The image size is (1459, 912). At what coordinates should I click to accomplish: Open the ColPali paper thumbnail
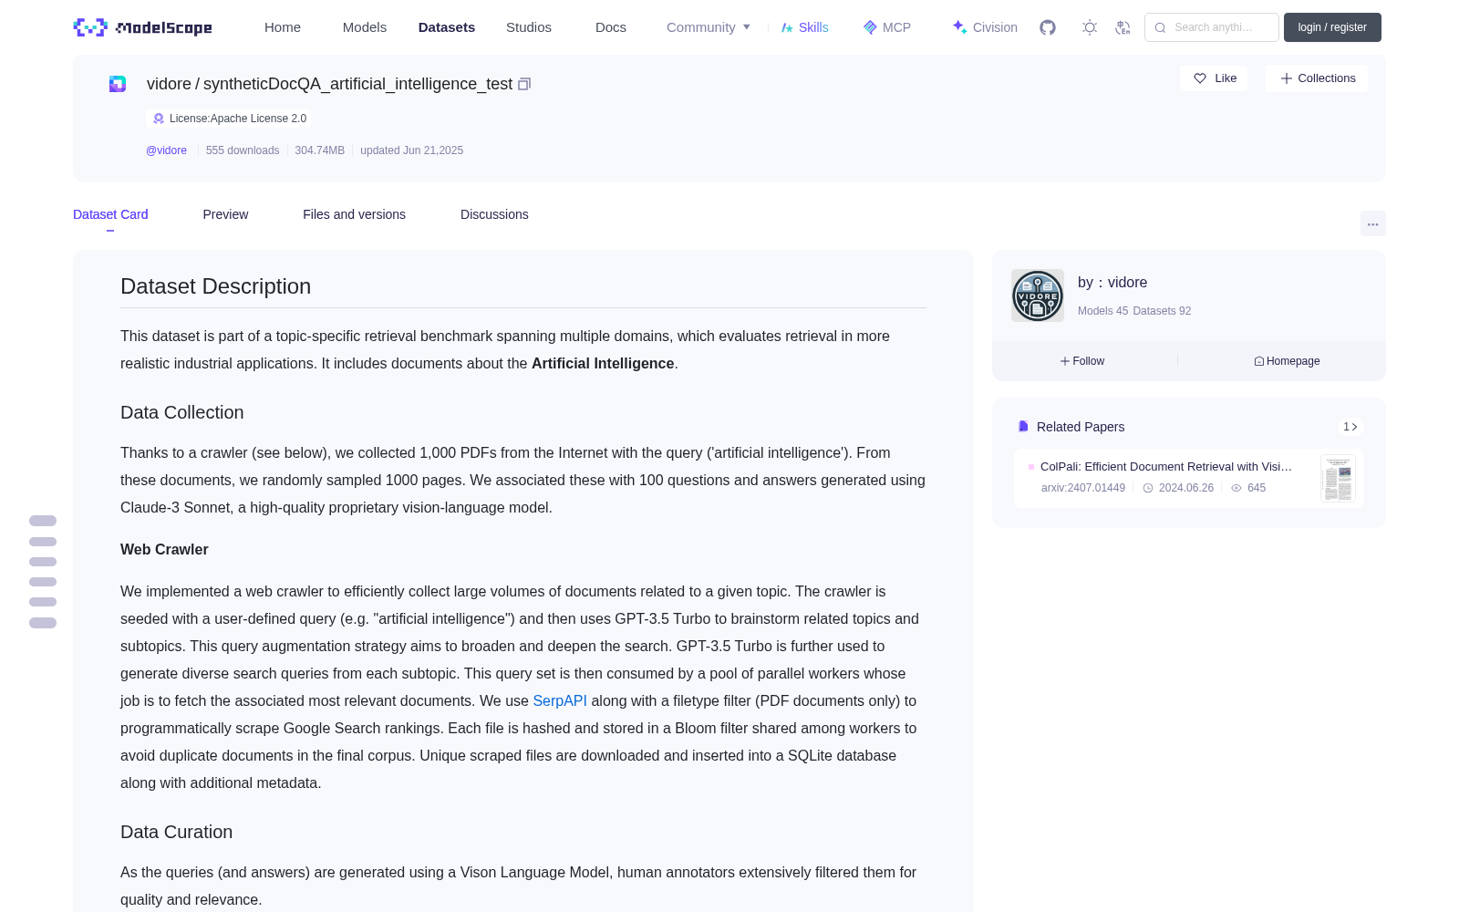tap(1338, 478)
